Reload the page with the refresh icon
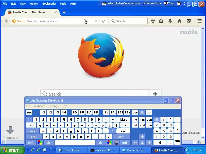Viewport: 206px width, 154px height. point(104,21)
